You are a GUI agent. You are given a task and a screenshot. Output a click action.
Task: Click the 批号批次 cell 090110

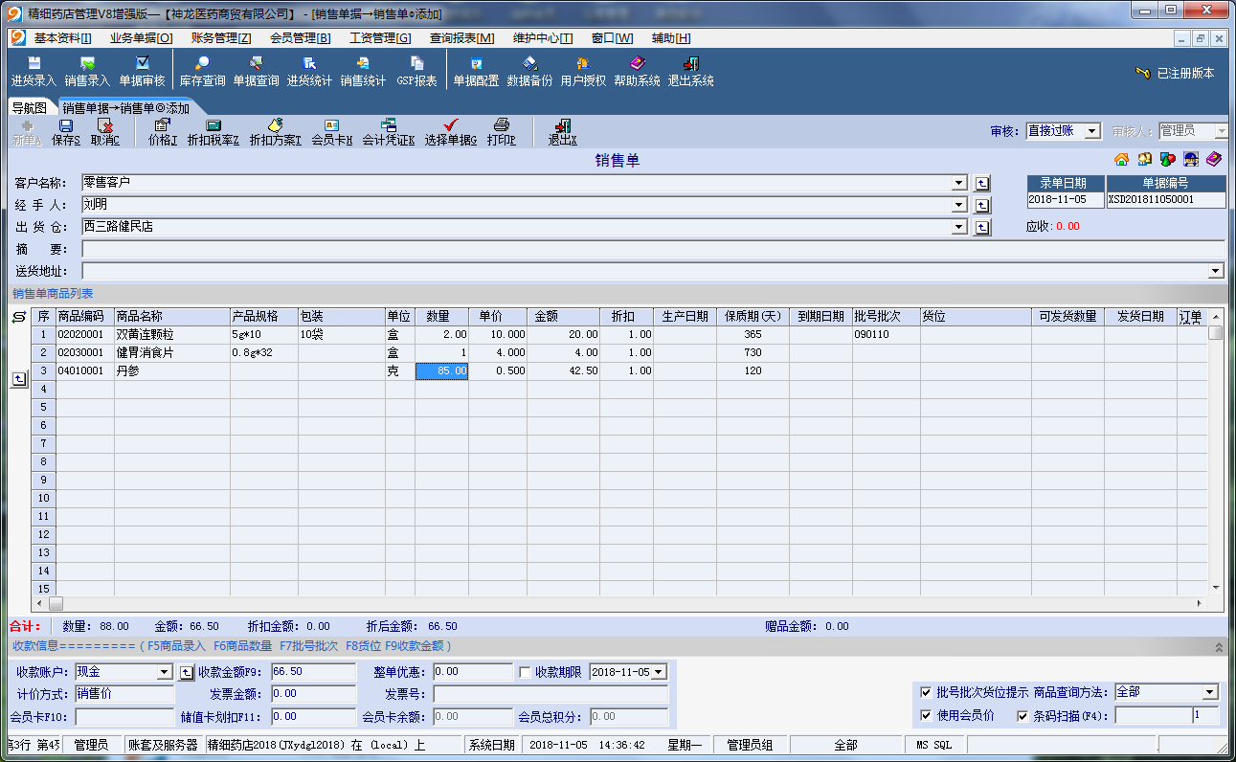pyautogui.click(x=887, y=335)
